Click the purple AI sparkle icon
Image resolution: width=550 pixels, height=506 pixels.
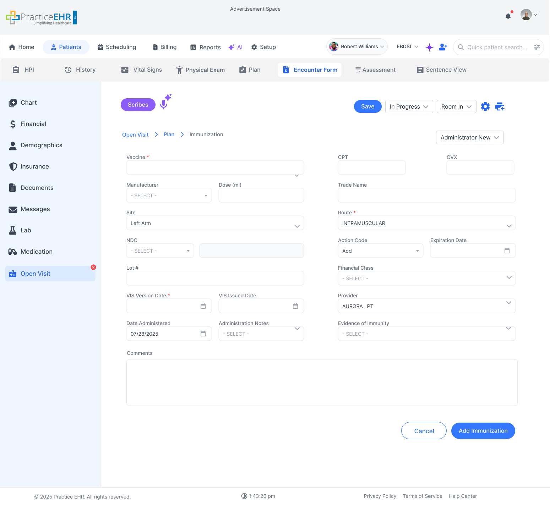(429, 47)
